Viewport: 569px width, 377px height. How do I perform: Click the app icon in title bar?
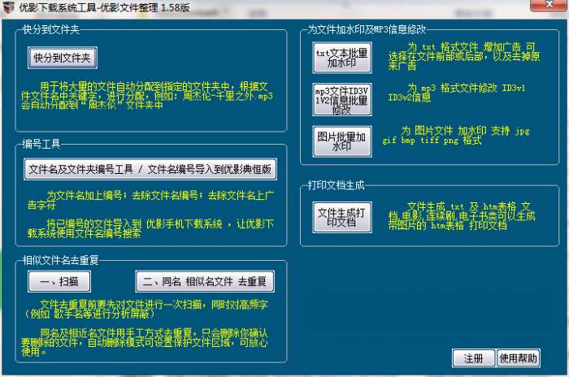click(x=8, y=6)
